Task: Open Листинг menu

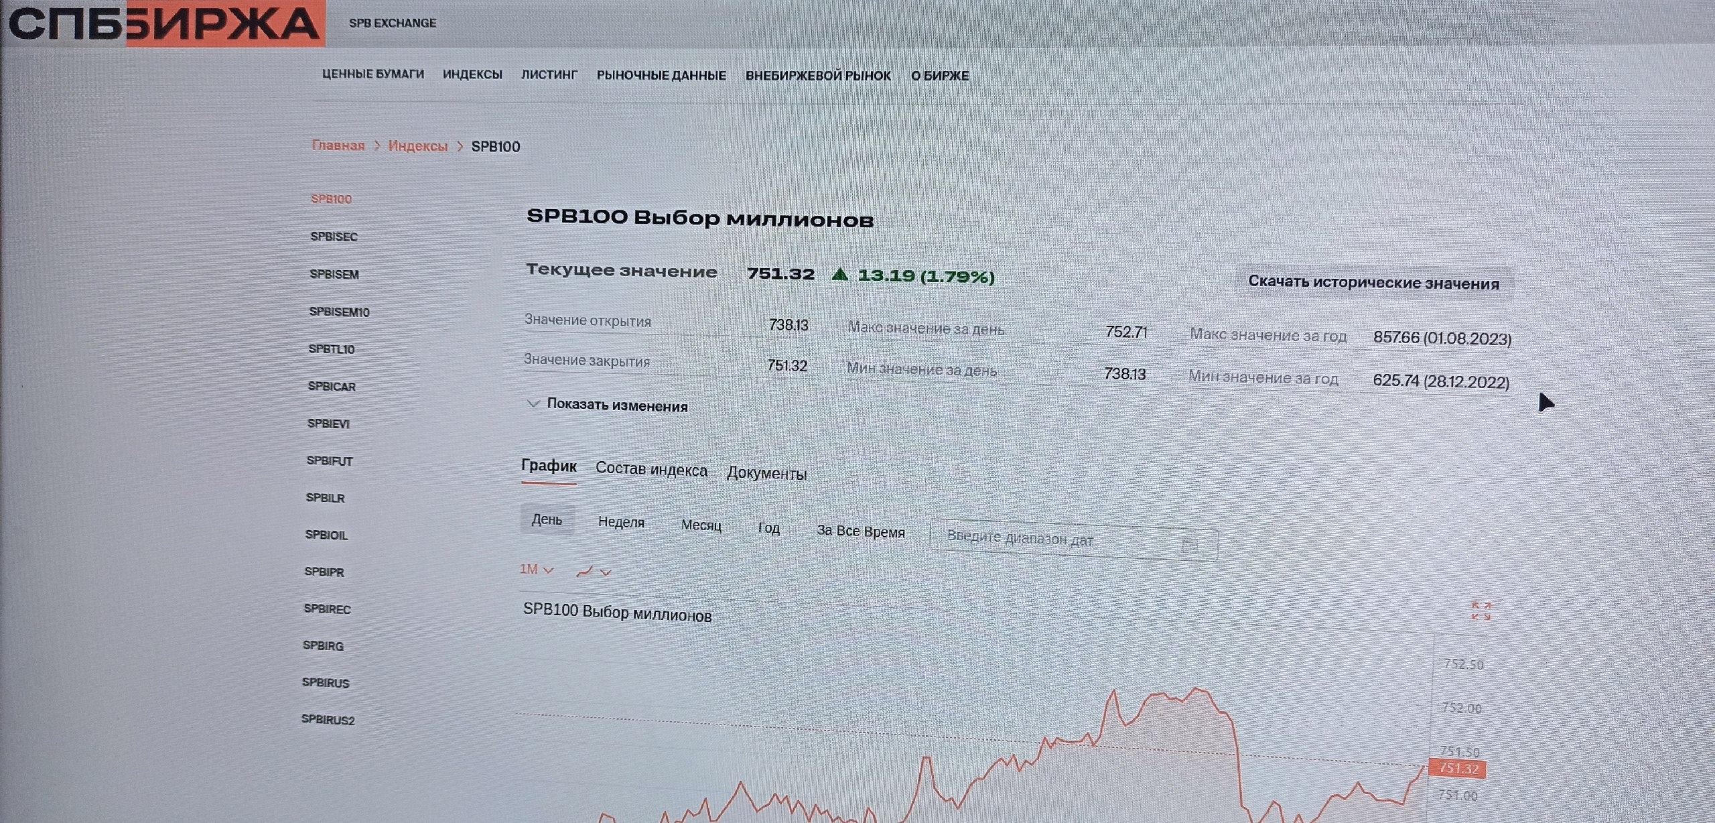Action: pyautogui.click(x=549, y=75)
